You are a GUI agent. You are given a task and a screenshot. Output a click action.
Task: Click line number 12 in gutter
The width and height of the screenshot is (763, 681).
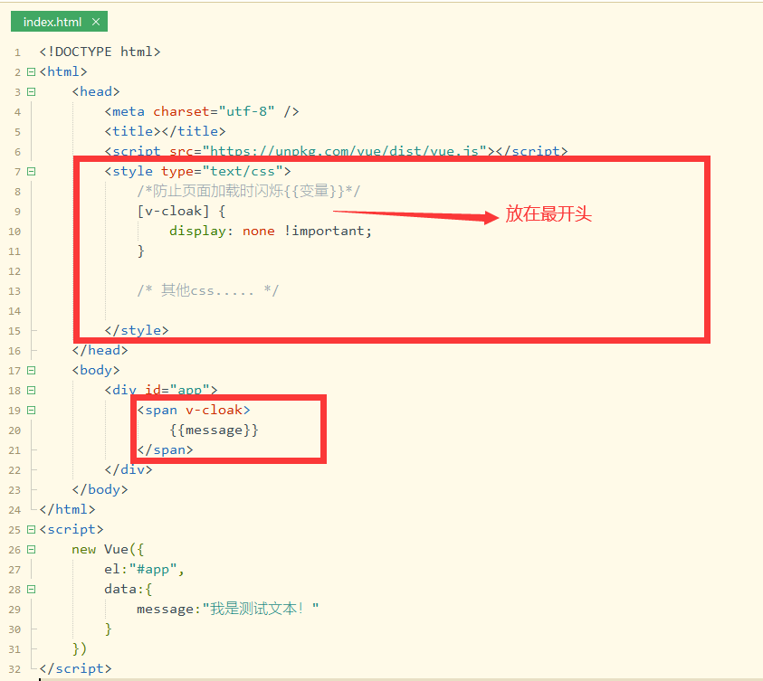point(14,271)
